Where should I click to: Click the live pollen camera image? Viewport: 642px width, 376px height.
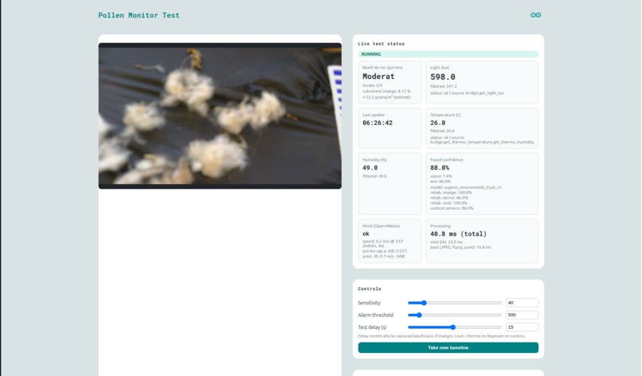220,116
